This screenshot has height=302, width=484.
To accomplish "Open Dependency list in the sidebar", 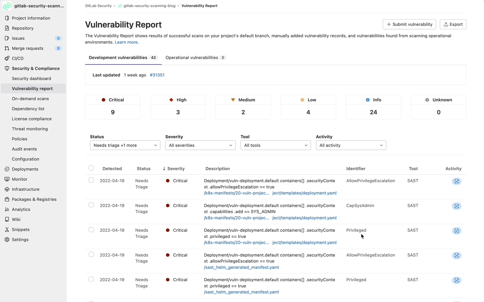I will (28, 109).
